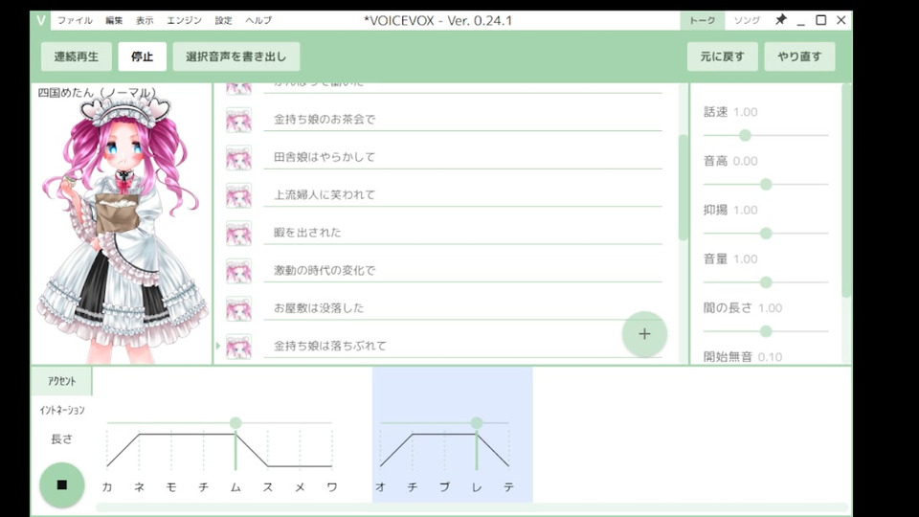
Task: Click text field 上流婦人に笑われて
Action: pyautogui.click(x=463, y=194)
